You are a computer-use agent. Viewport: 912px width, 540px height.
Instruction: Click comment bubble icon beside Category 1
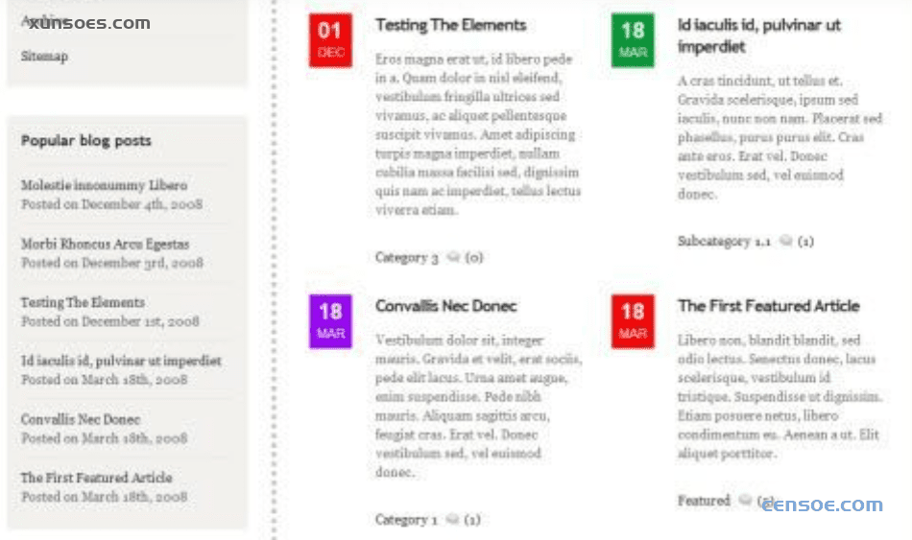click(x=451, y=520)
